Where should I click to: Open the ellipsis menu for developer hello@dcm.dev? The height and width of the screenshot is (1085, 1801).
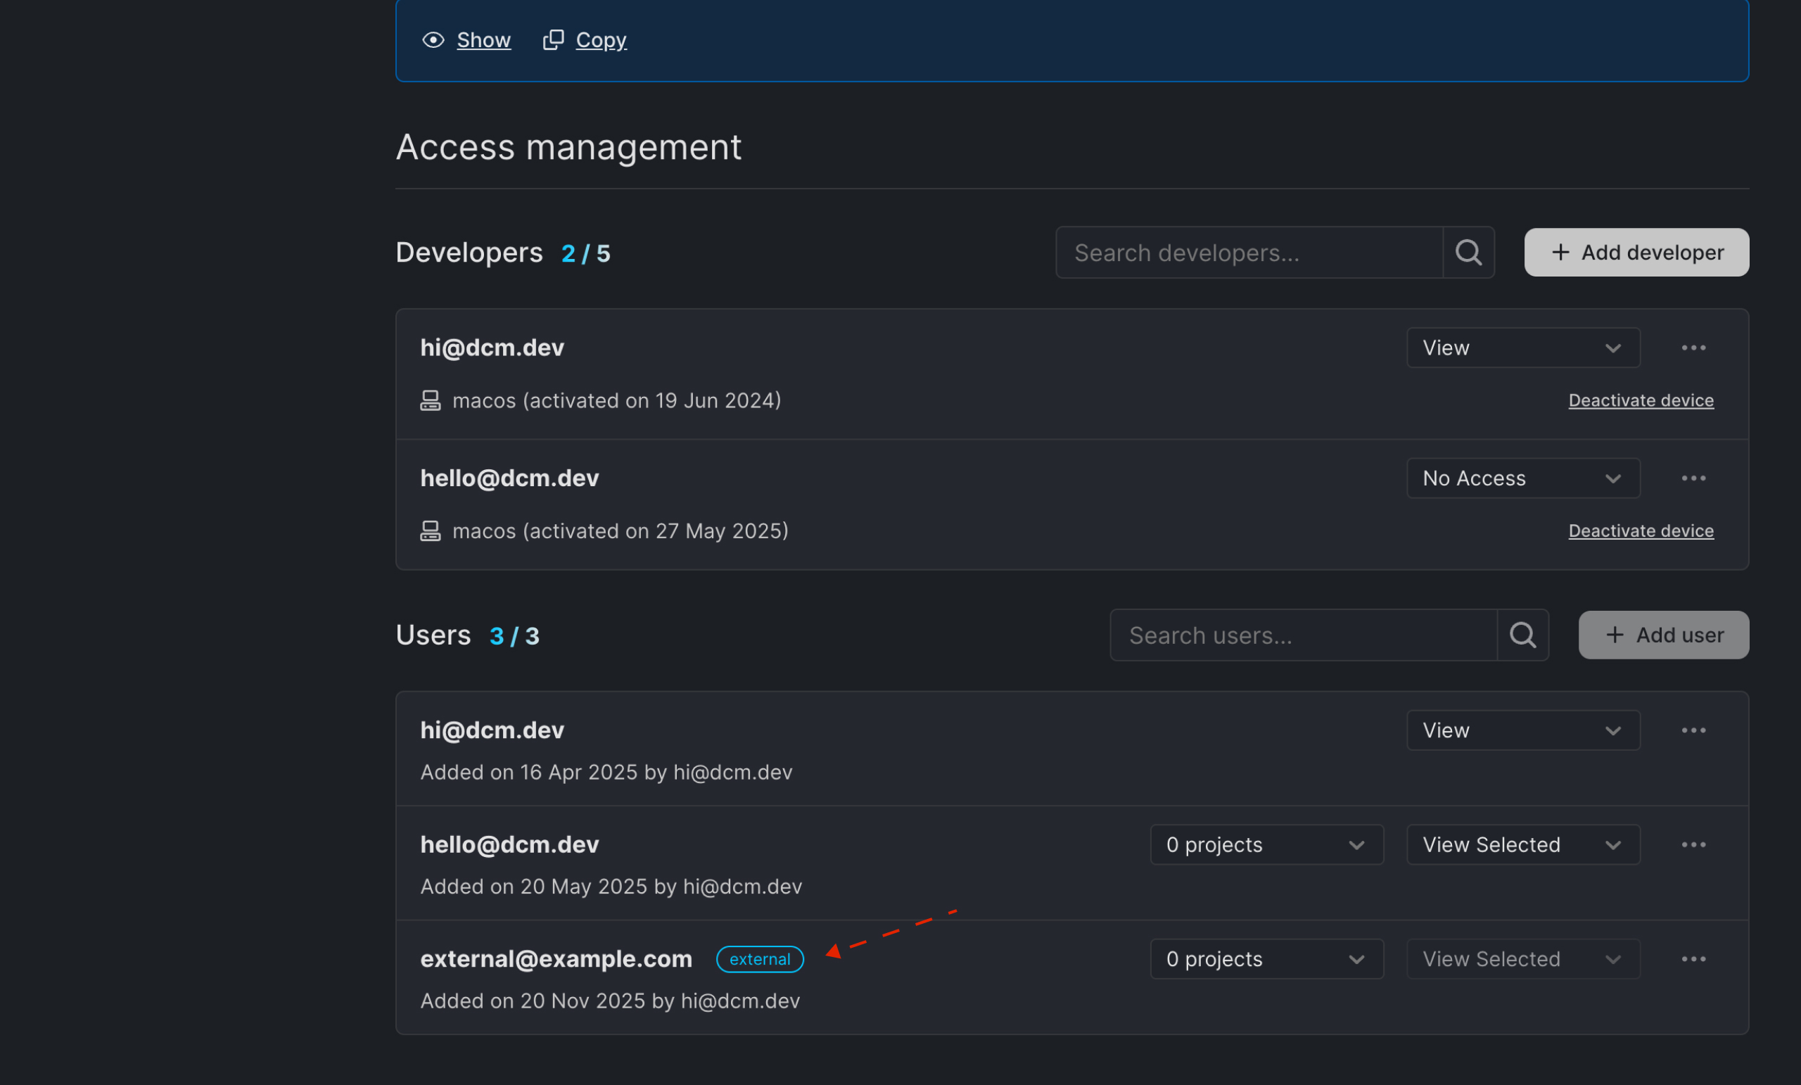pyautogui.click(x=1694, y=478)
